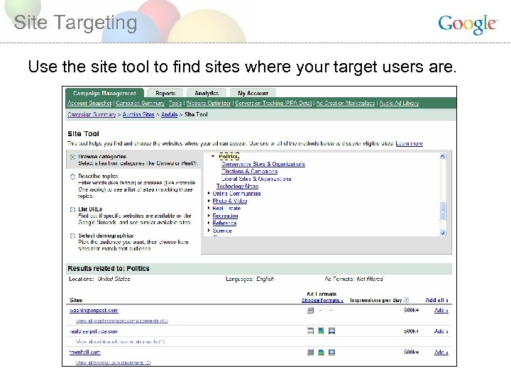Open Website Optimizer submenu link
The image size is (511, 383).
[x=209, y=103]
